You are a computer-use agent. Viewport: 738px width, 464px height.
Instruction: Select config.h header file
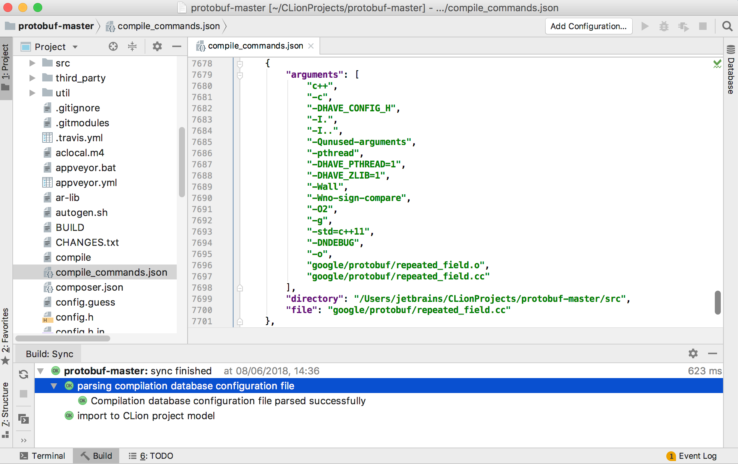pos(74,317)
